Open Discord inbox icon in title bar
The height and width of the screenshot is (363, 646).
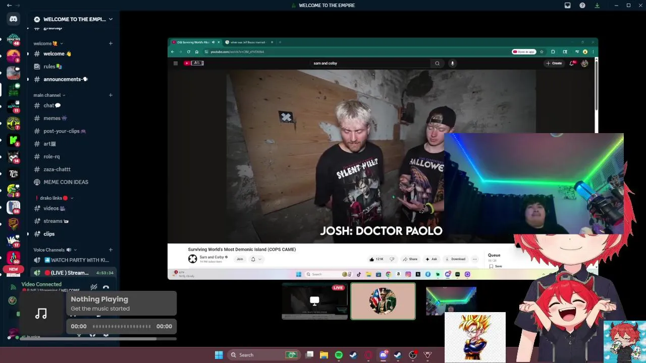pos(567,5)
